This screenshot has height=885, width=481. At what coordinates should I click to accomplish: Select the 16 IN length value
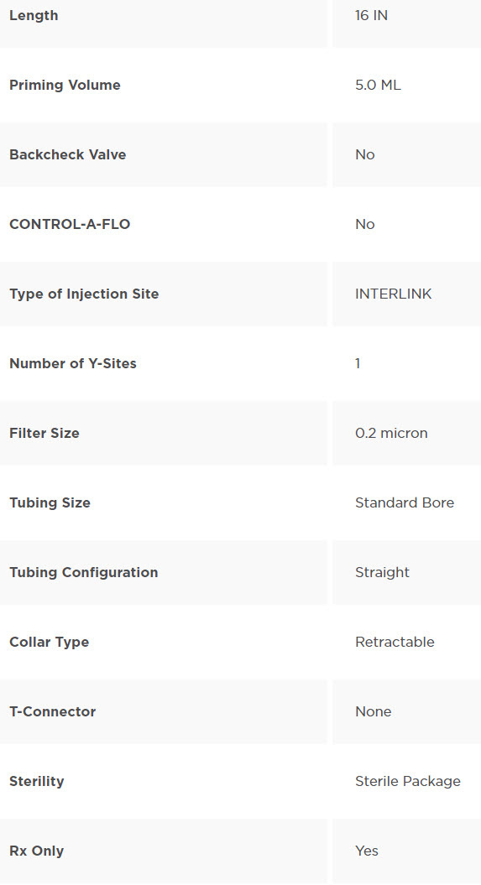click(x=371, y=16)
